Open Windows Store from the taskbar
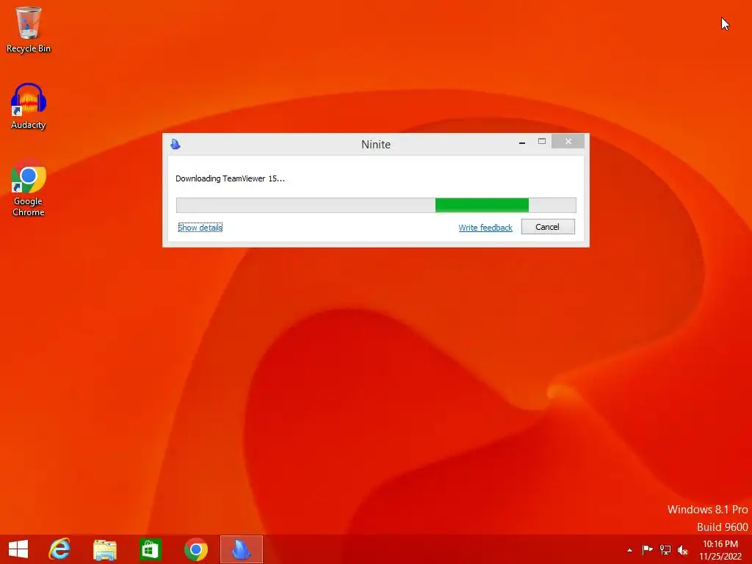Viewport: 752px width, 564px height. [150, 549]
